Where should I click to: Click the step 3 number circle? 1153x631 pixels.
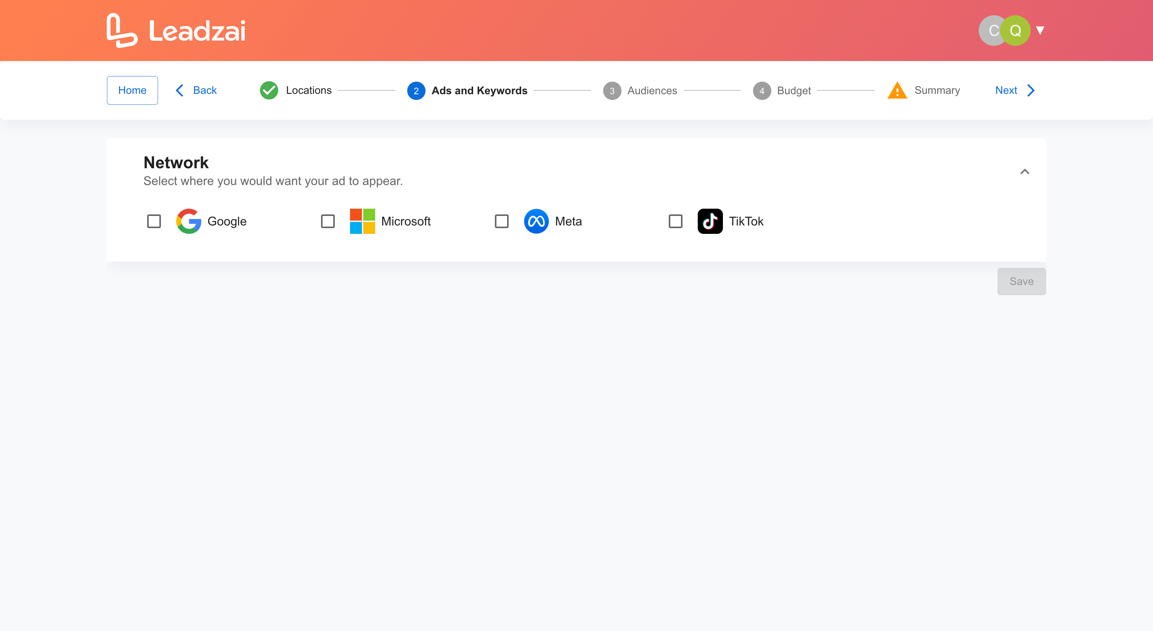click(612, 91)
